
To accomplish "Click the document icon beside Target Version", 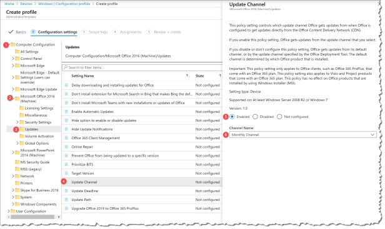I will pos(66,173).
